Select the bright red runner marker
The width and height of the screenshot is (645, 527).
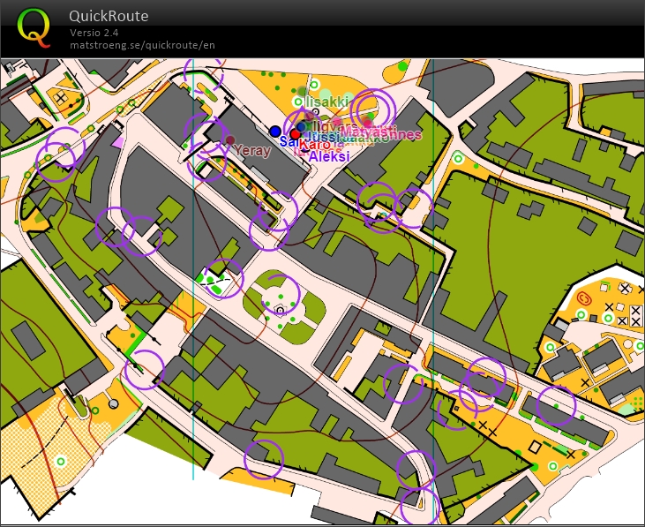295,134
